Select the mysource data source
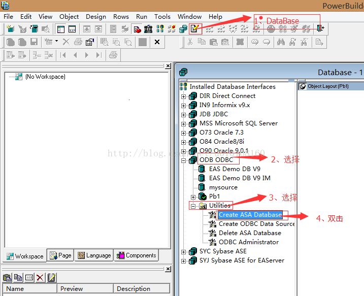This screenshot has width=364, height=296. [x=223, y=187]
